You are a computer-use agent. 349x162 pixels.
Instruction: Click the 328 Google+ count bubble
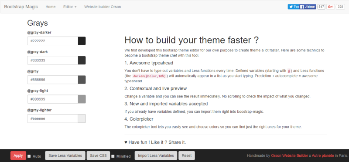point(340,7)
